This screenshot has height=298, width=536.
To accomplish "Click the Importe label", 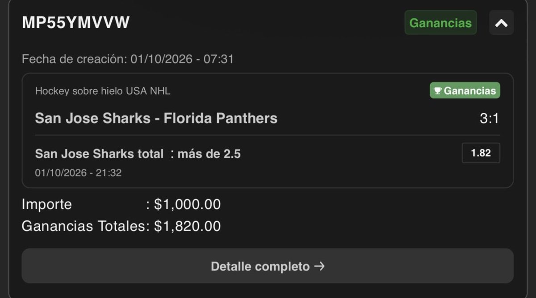I will pyautogui.click(x=46, y=204).
